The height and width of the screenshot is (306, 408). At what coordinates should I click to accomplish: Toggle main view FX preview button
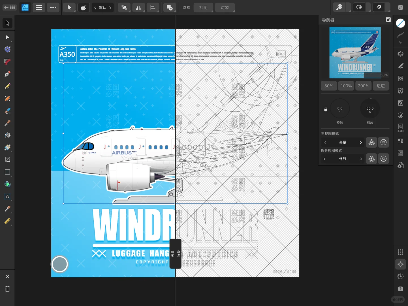383,142
